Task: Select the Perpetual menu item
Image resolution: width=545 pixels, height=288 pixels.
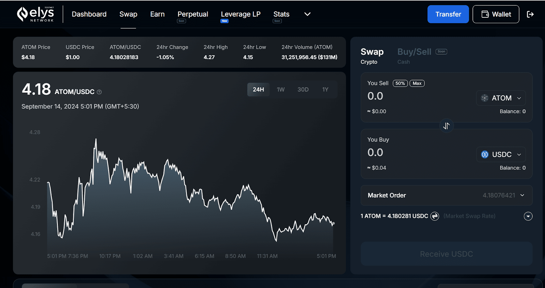Action: 193,14
